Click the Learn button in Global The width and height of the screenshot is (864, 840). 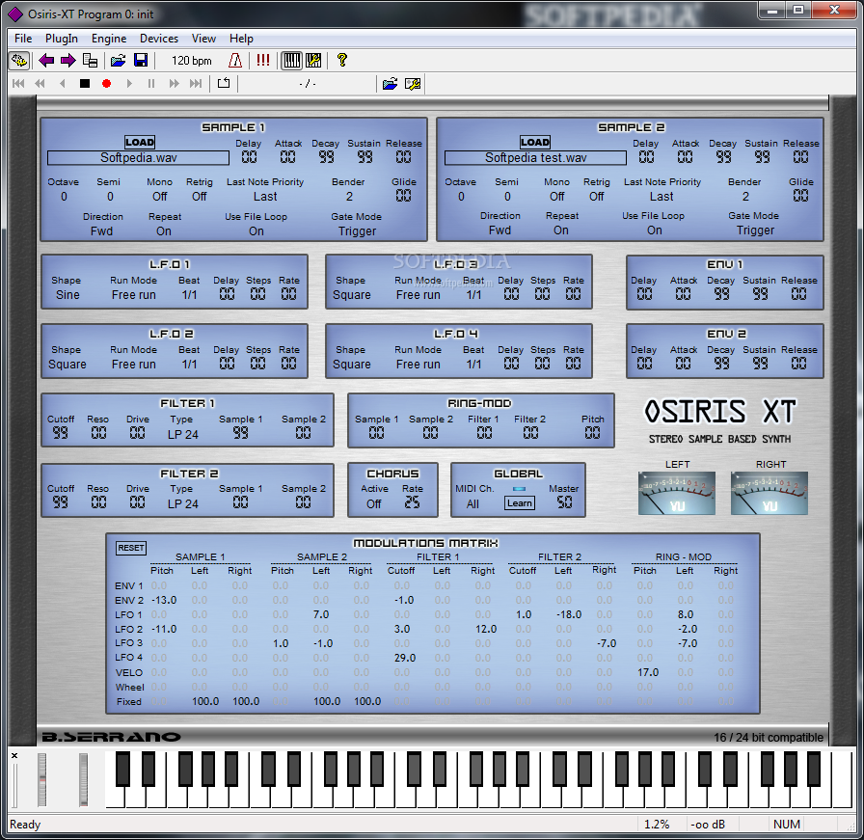click(520, 502)
